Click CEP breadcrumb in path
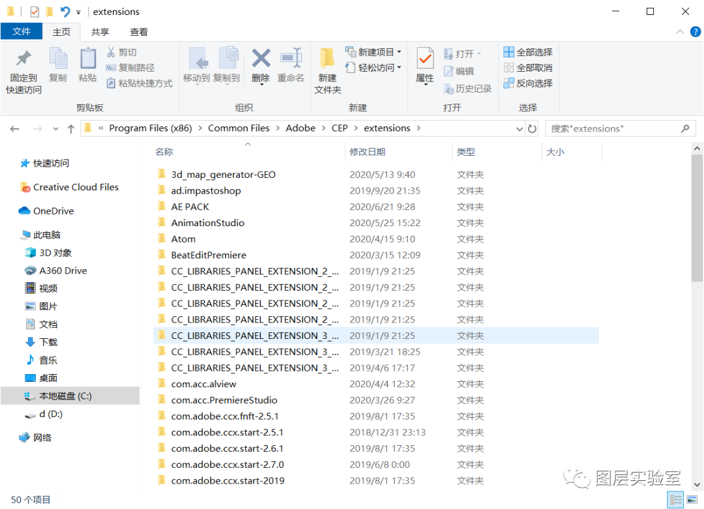 pos(340,128)
